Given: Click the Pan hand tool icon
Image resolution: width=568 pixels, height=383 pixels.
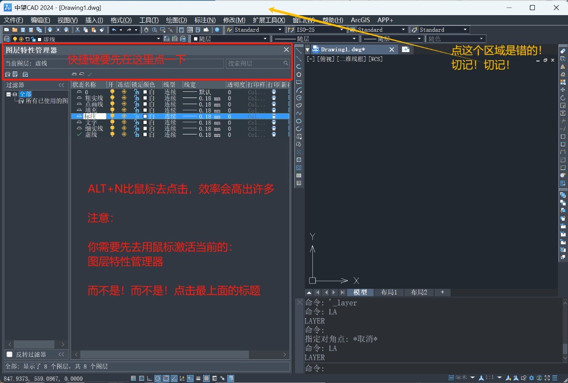Looking at the screenshot, I should 146,30.
